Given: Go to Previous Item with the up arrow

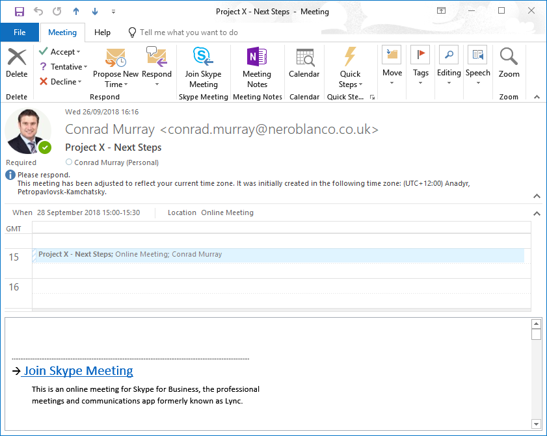Looking at the screenshot, I should click(x=76, y=12).
